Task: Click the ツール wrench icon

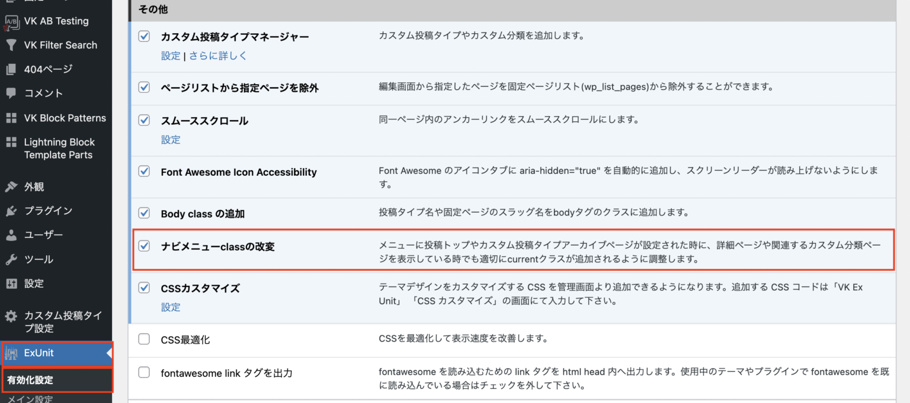Action: [12, 259]
